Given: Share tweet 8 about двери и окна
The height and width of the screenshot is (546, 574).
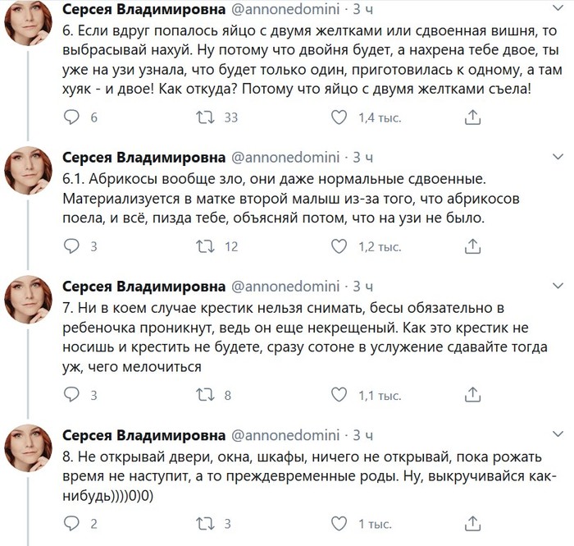Looking at the screenshot, I should [472, 523].
